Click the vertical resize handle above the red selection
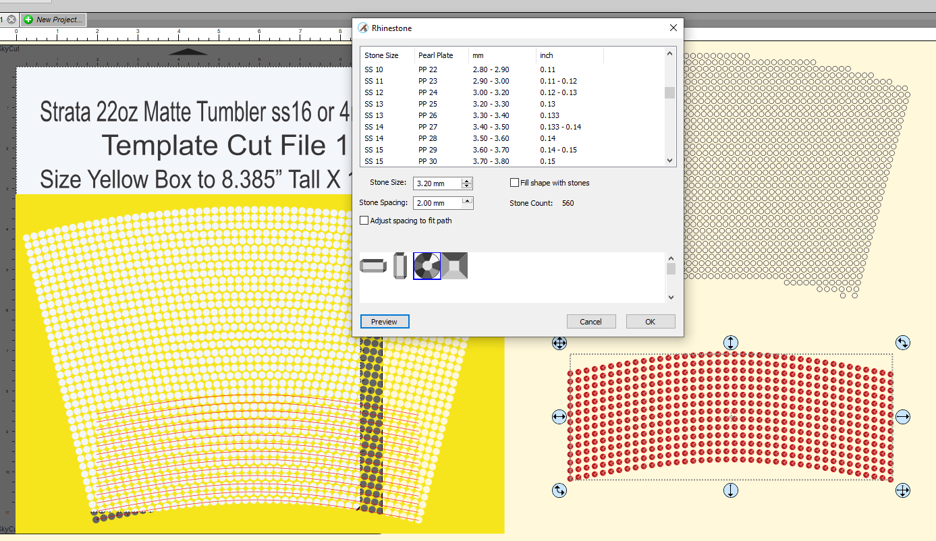This screenshot has height=541, width=936. (731, 343)
